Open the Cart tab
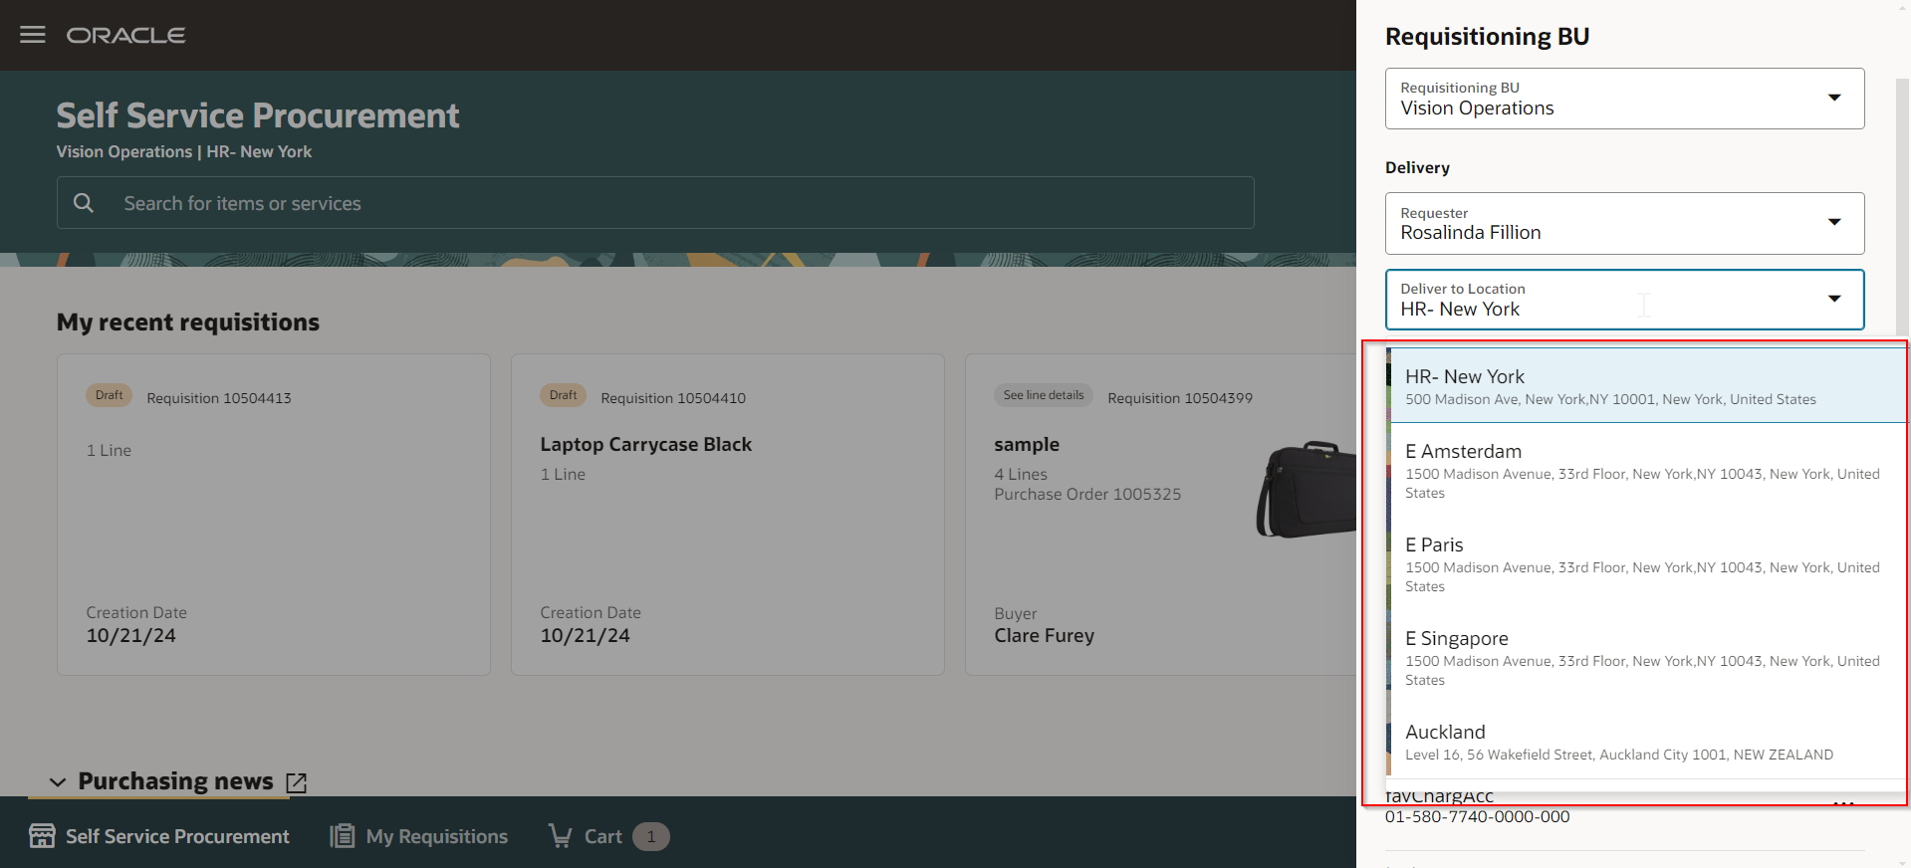Image resolution: width=1911 pixels, height=868 pixels. (x=608, y=836)
